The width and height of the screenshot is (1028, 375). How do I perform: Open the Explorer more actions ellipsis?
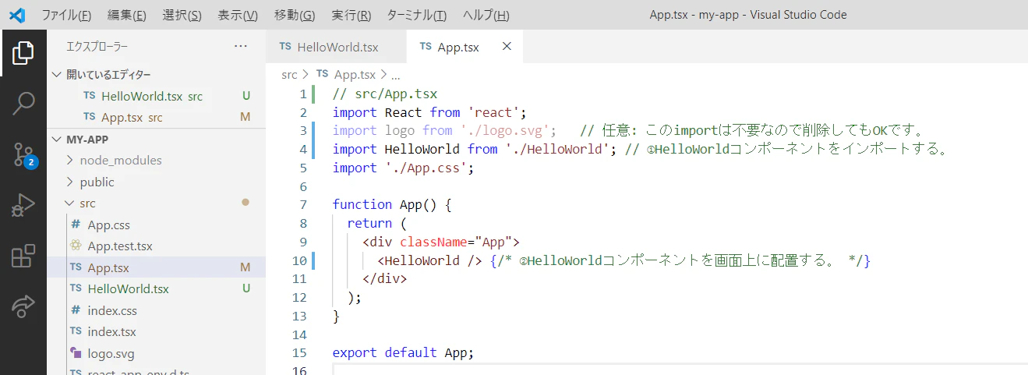[x=241, y=47]
